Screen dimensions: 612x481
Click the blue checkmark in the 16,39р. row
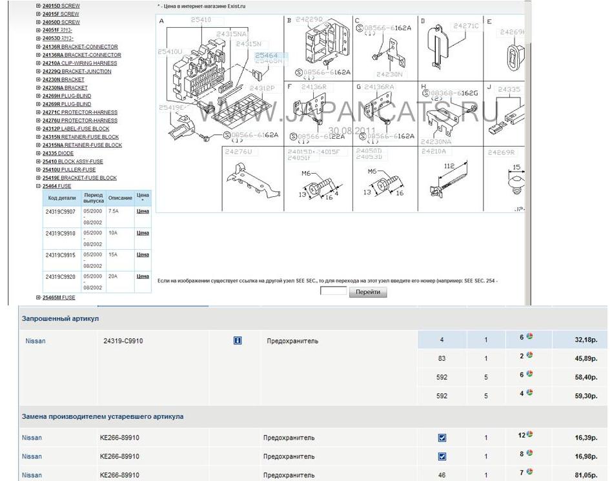442,438
